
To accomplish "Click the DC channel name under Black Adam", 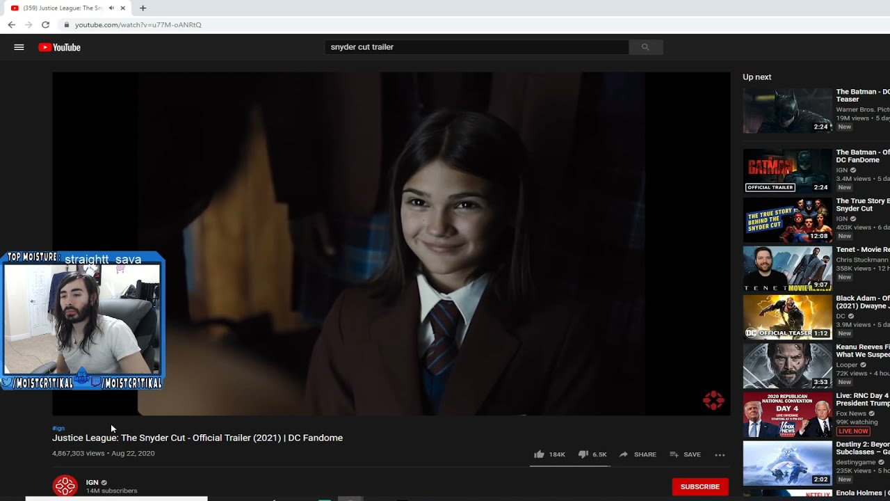I will coord(841,316).
